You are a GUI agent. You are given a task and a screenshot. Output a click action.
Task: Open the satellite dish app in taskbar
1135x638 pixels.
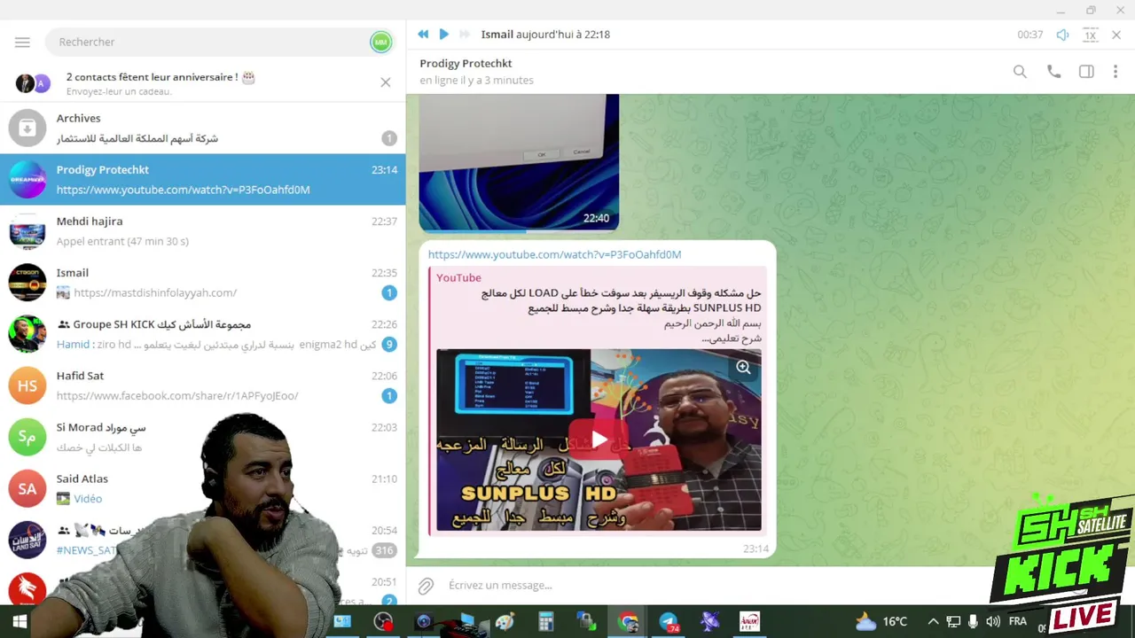pos(709,622)
